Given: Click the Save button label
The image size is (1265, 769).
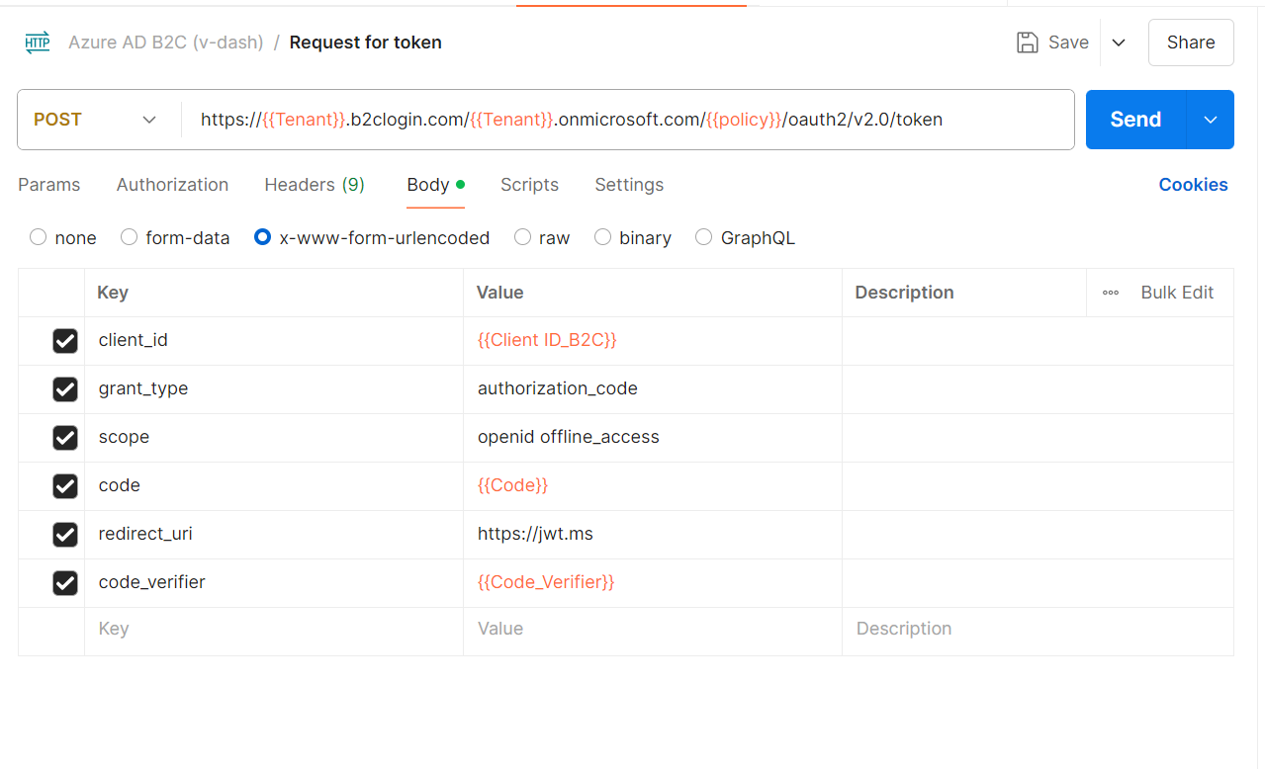Looking at the screenshot, I should click(x=1068, y=43).
